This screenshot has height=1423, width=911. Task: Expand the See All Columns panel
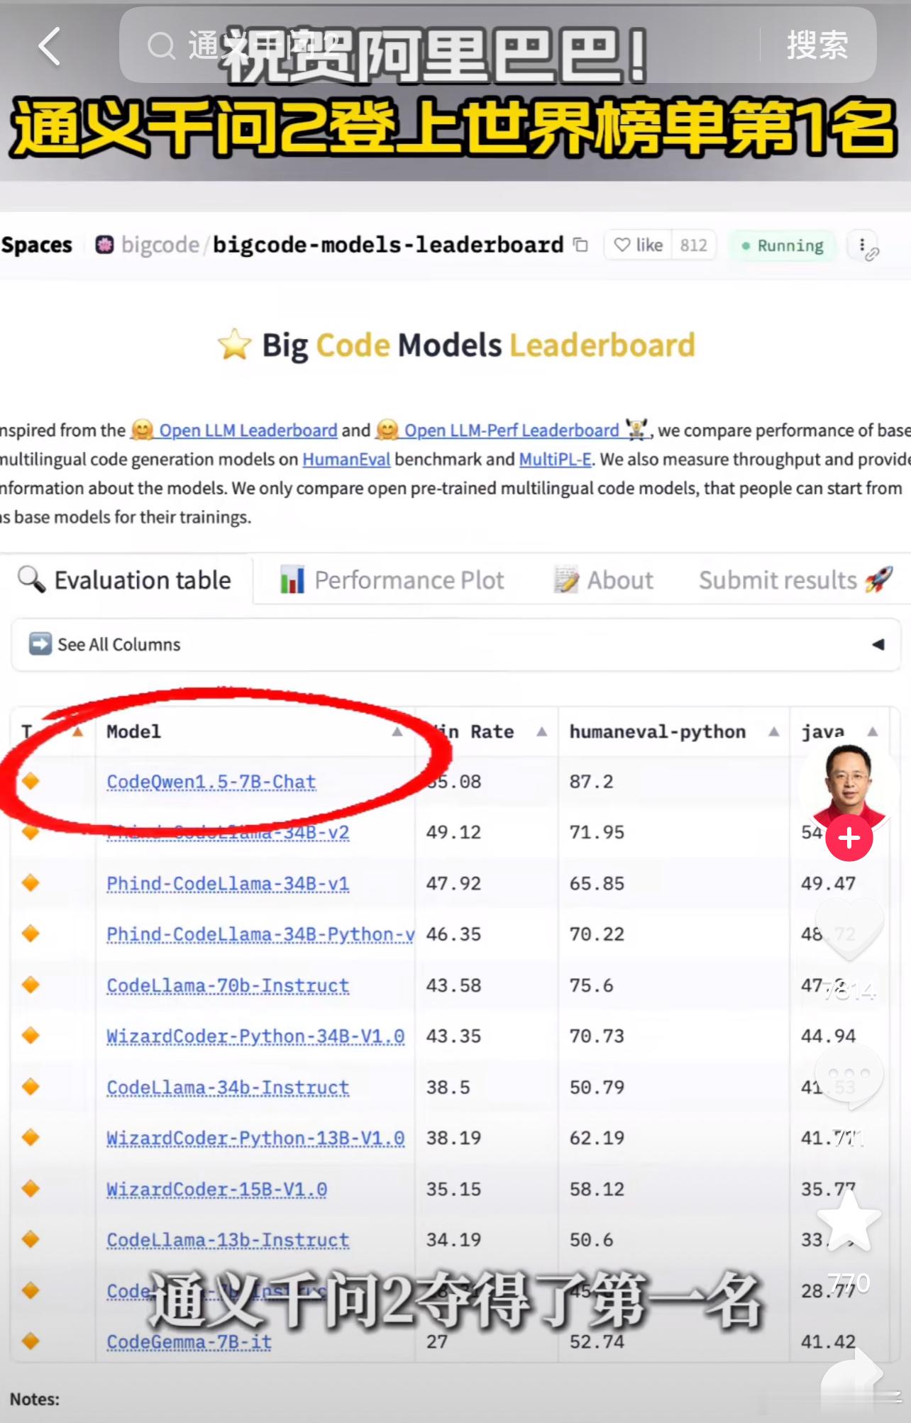456,644
